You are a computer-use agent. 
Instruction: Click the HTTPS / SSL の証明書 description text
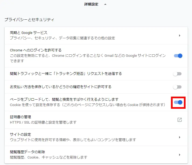click(x=43, y=122)
